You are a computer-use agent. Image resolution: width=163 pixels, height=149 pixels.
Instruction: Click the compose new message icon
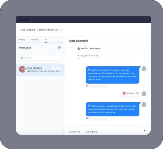[60, 48]
